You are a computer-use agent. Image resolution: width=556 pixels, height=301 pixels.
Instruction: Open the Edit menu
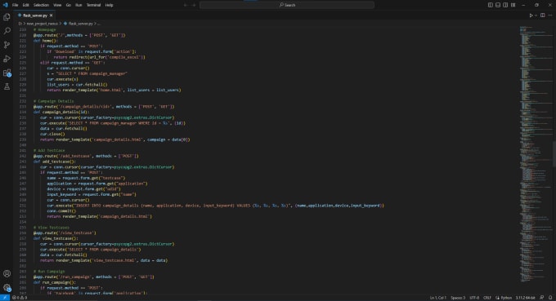pyautogui.click(x=25, y=5)
